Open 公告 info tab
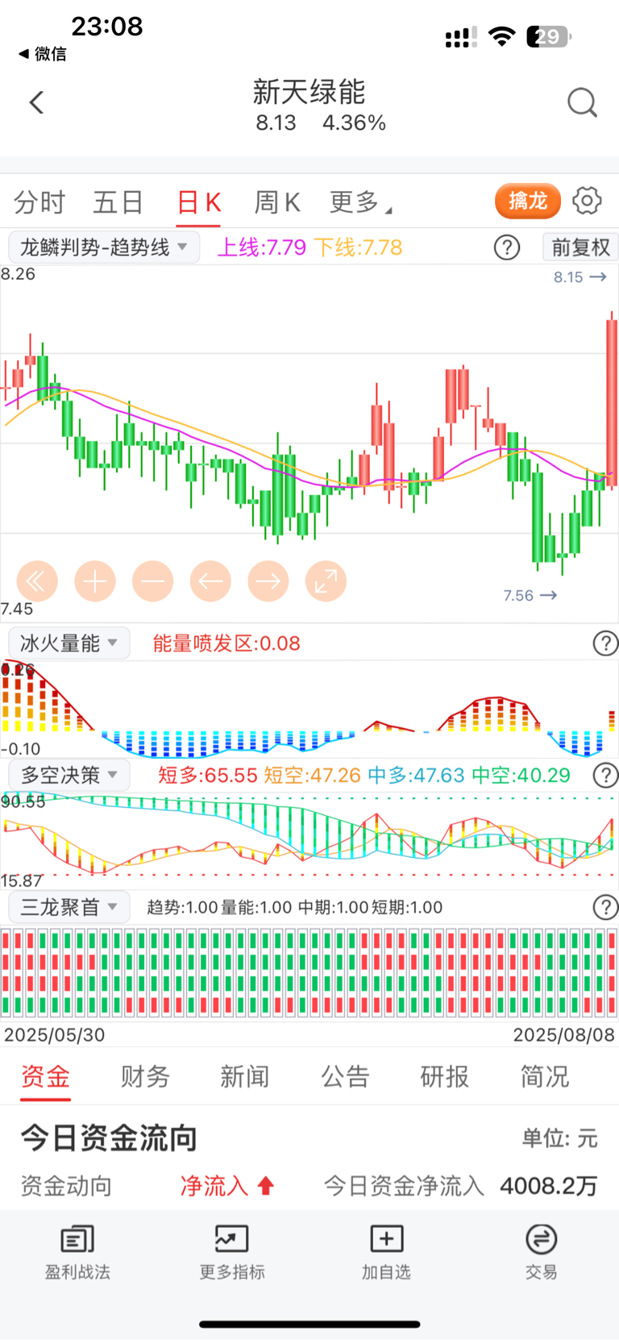619x1340 pixels. (345, 1076)
